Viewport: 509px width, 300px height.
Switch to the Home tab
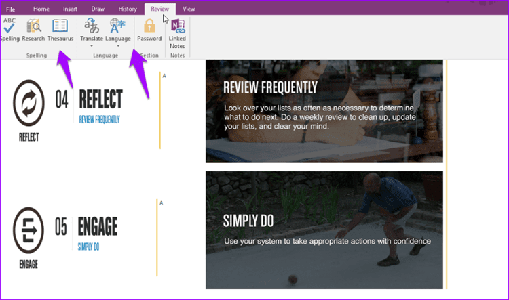click(x=41, y=9)
